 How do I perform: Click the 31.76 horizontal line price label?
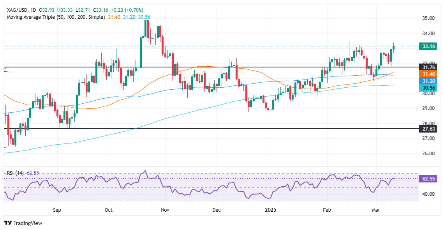coord(429,67)
